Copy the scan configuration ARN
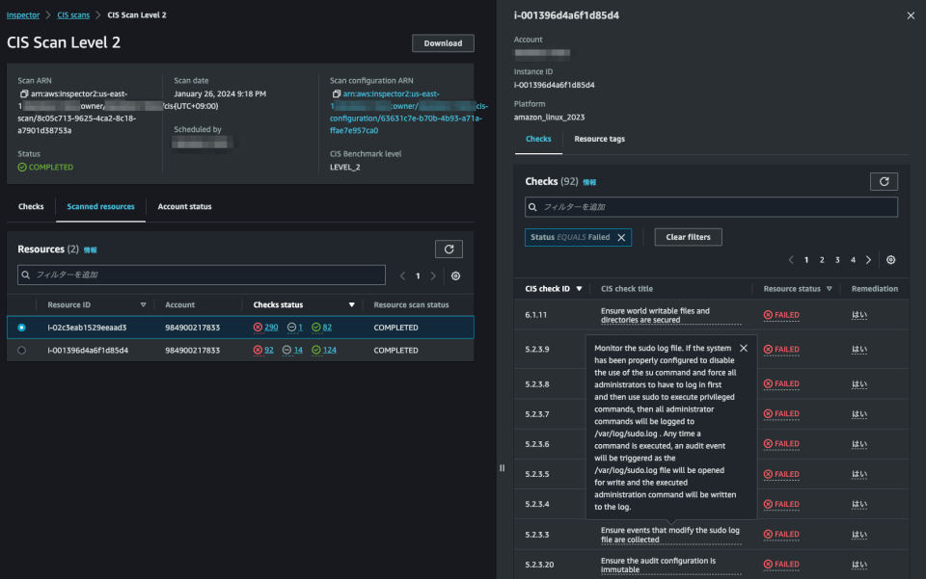This screenshot has height=579, width=926. coord(335,92)
